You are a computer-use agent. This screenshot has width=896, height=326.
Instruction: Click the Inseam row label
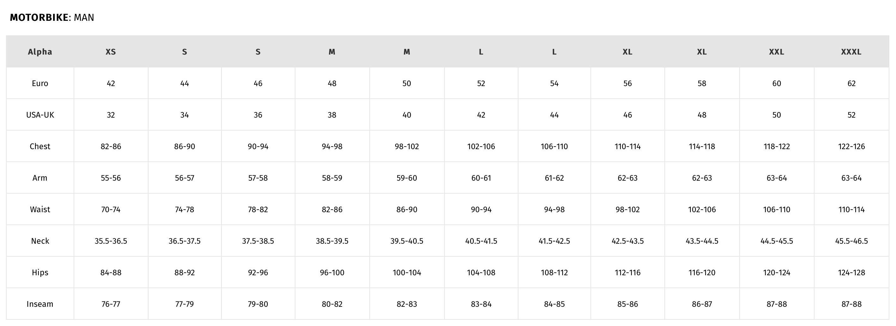coord(40,304)
